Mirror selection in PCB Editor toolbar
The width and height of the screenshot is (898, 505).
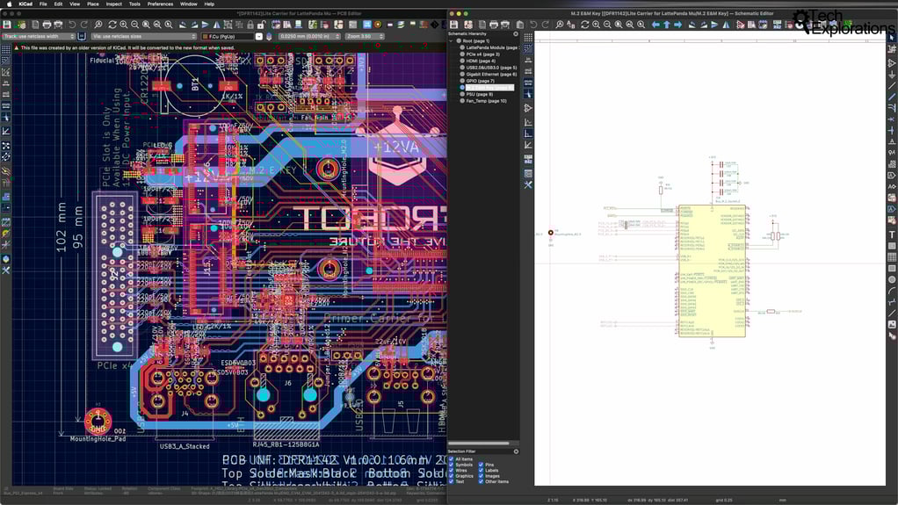[x=216, y=25]
